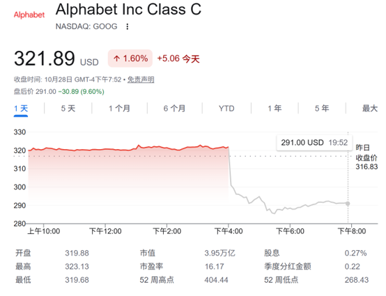Click the up-arrow 1.60% change badge
This screenshot has width=386, height=296.
click(130, 59)
